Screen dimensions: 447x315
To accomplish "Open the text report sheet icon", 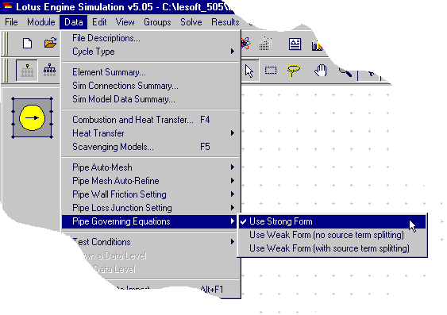I will pos(295,44).
